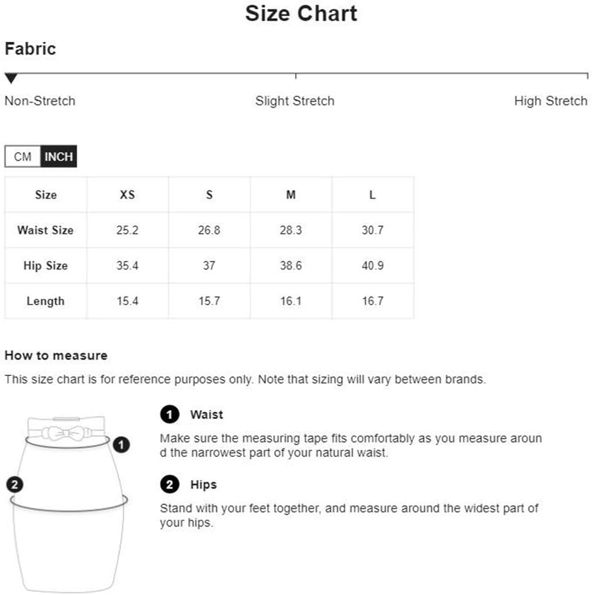Click the Waist Size row header
This screenshot has width=592, height=595.
[46, 230]
